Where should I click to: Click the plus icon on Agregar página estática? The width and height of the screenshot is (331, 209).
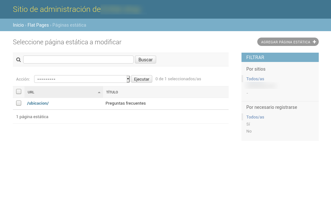(315, 42)
